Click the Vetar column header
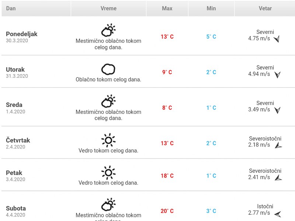The height and width of the screenshot is (221, 295). click(x=265, y=8)
